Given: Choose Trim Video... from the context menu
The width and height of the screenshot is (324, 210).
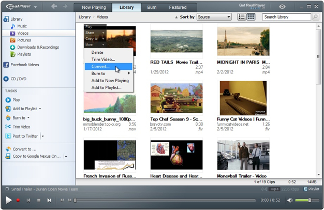Looking at the screenshot, I should (x=109, y=59).
